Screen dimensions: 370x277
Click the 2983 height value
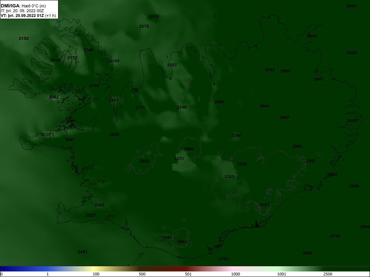(x=297, y=146)
